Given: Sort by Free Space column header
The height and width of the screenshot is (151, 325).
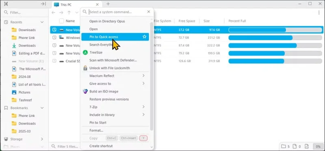Looking at the screenshot, I should (187, 21).
